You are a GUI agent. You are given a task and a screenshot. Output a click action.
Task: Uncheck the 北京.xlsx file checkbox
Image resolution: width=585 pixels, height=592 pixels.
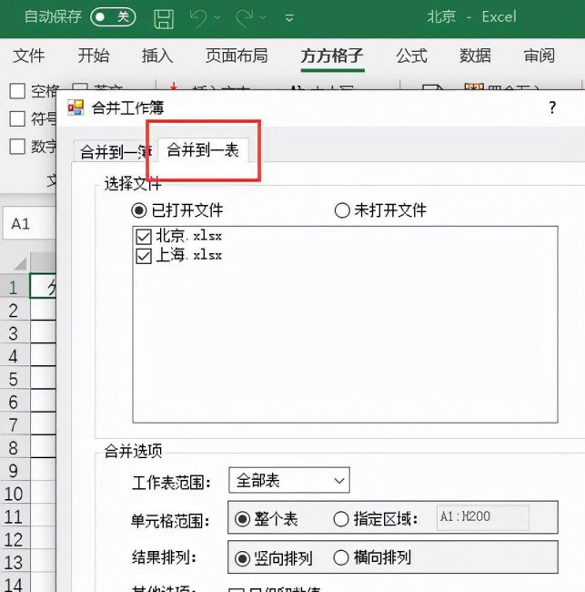[x=144, y=237]
